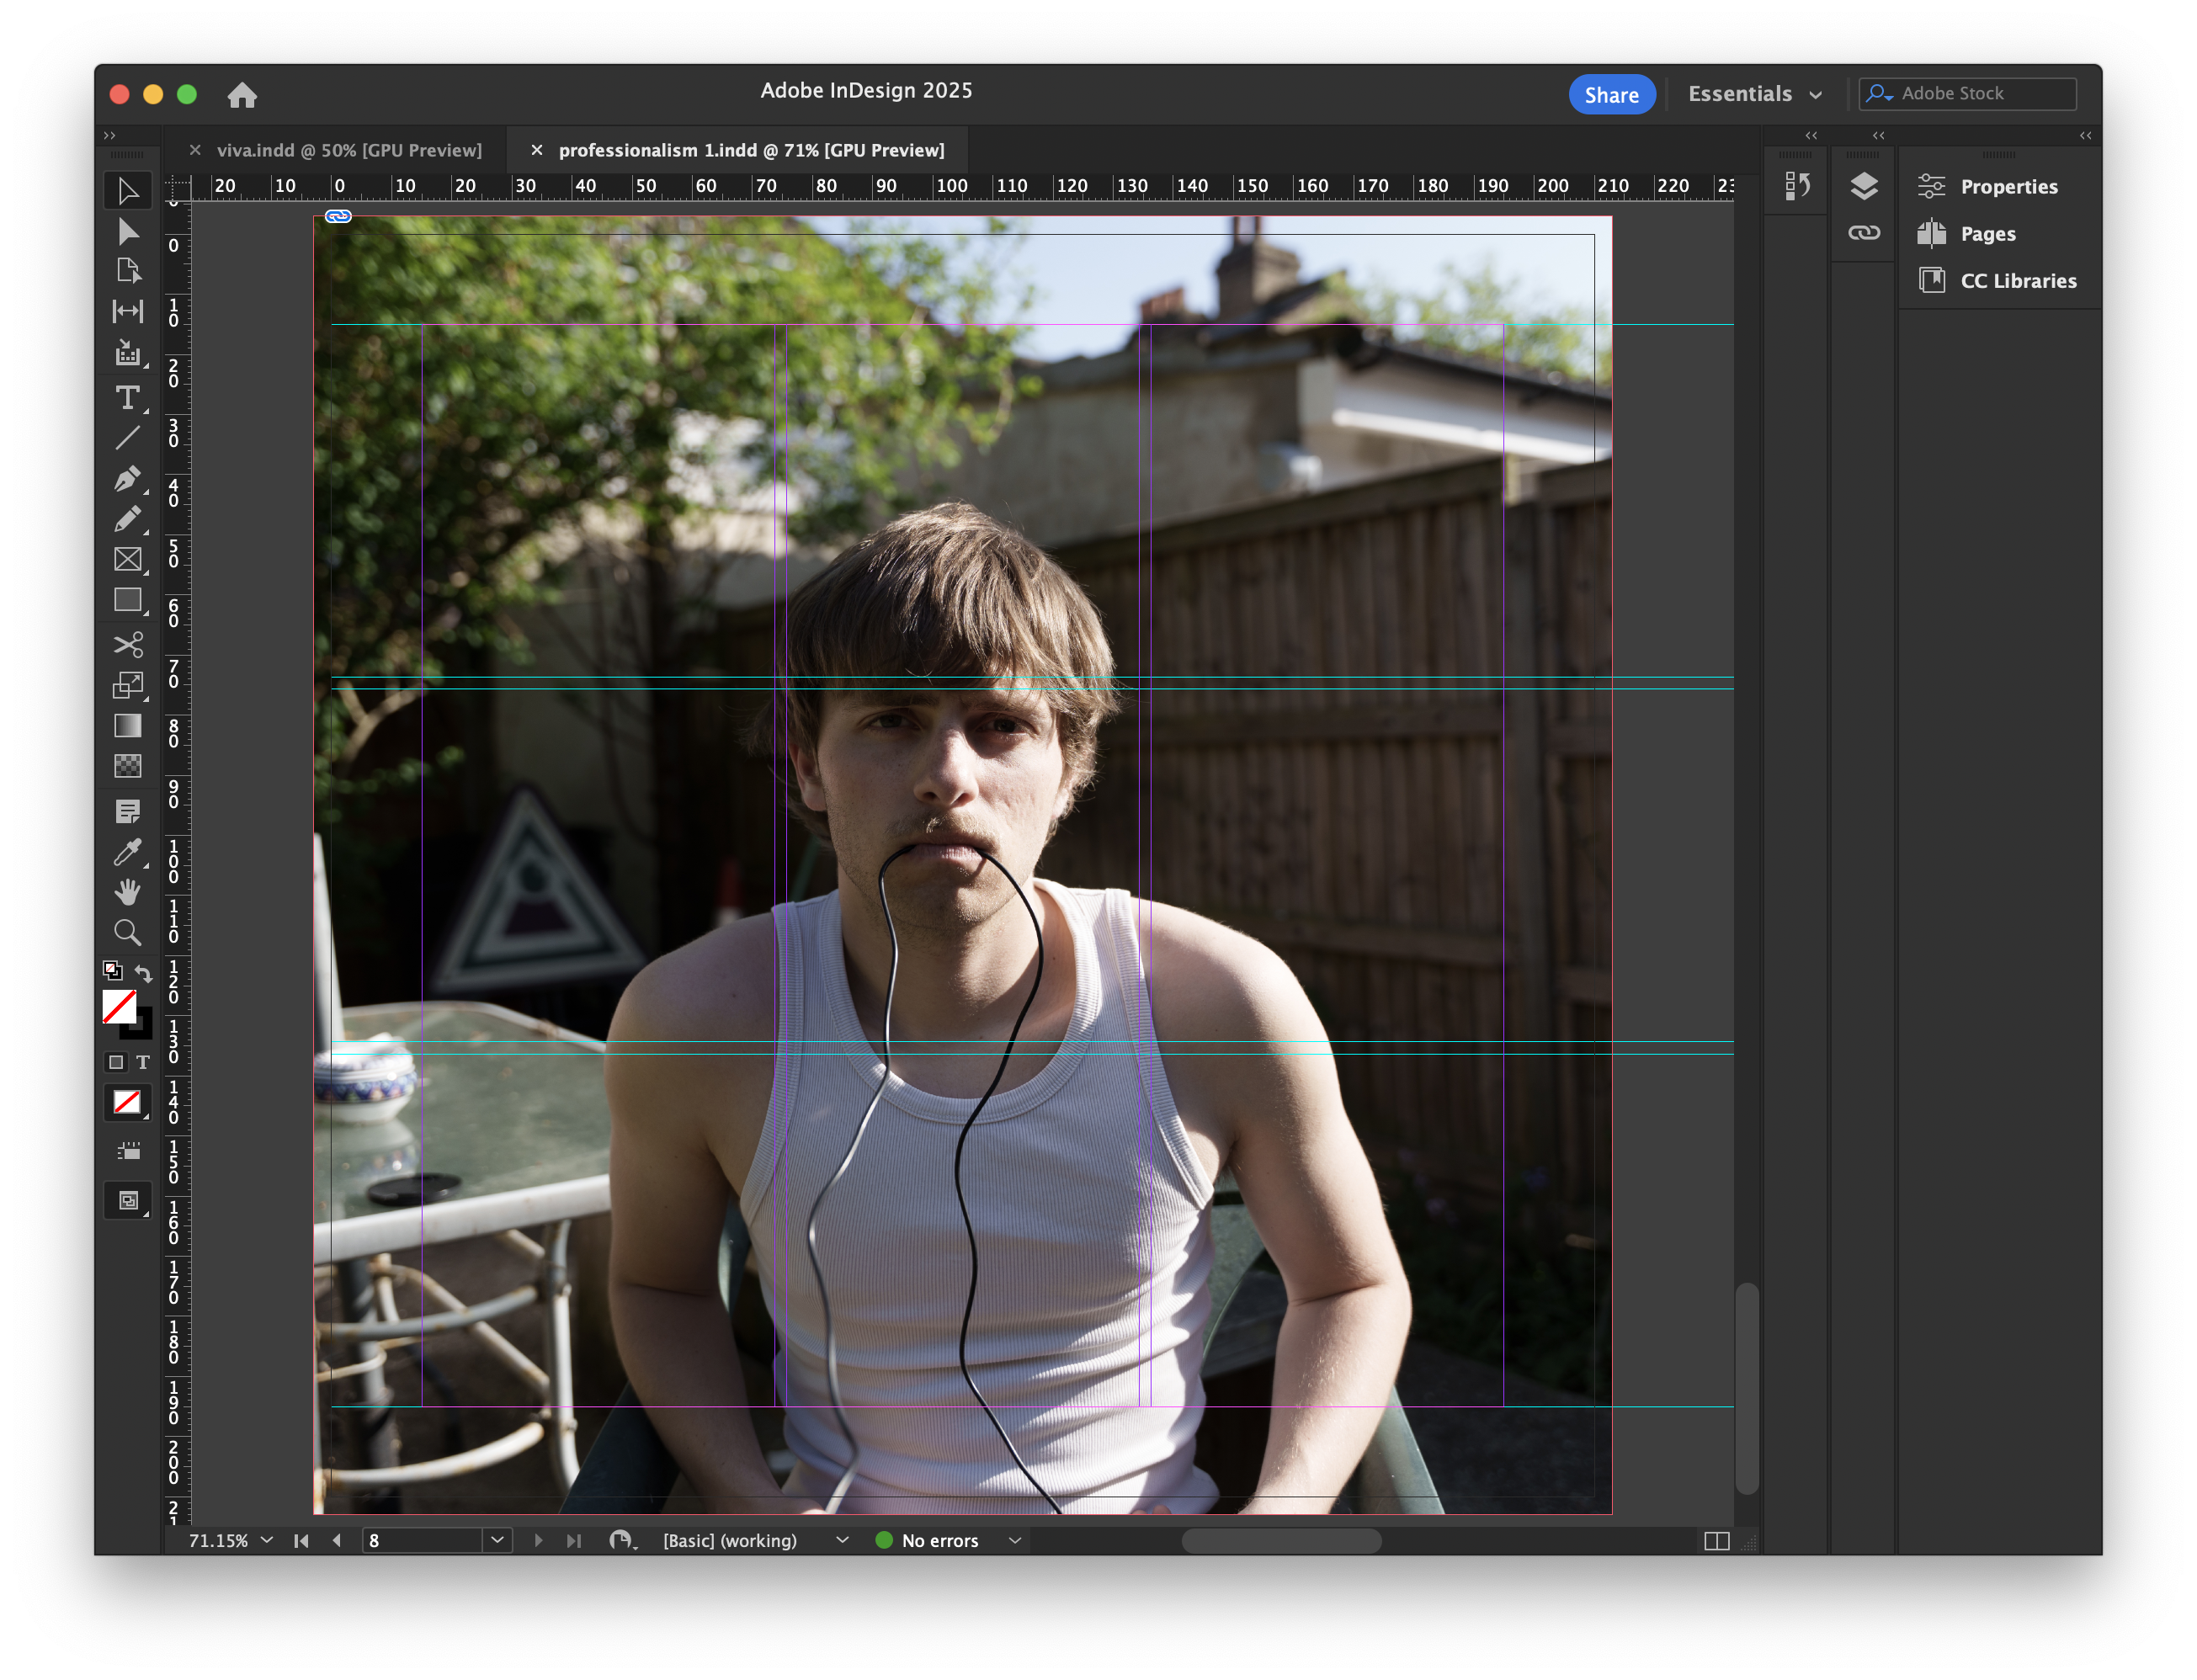Select the Rectangle Frame tool

128,560
